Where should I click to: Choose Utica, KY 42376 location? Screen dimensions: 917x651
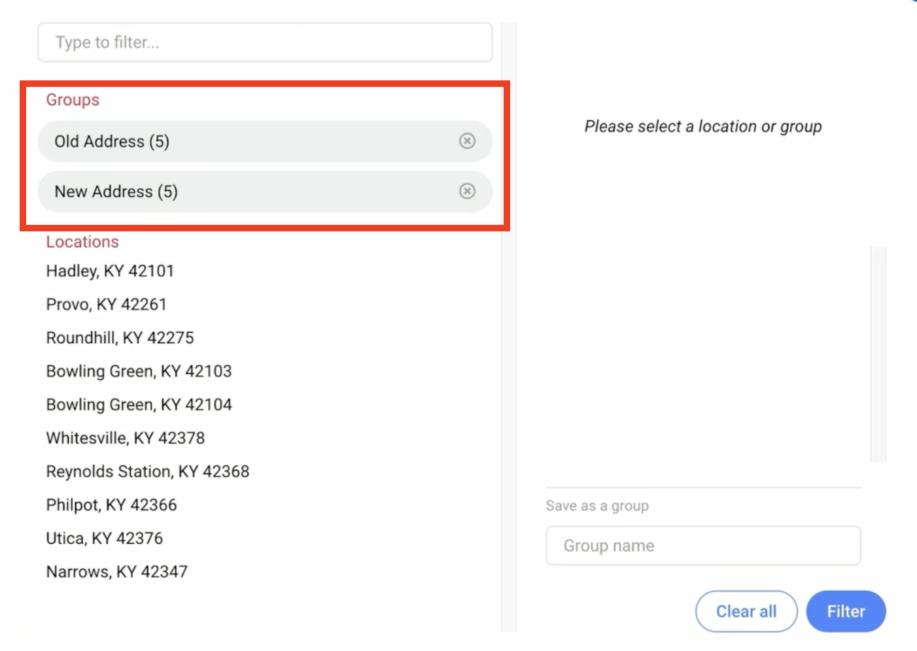point(105,538)
